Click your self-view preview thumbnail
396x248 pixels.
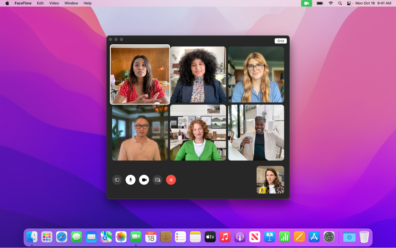click(x=270, y=180)
